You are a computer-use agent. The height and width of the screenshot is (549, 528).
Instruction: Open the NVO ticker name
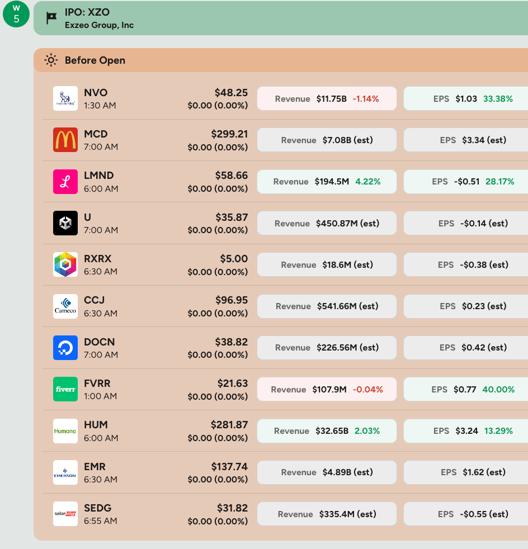(x=96, y=93)
